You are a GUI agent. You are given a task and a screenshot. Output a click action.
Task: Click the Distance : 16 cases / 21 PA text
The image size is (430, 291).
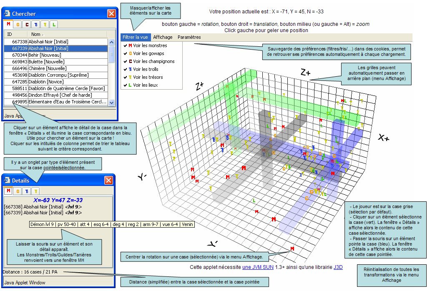(x=30, y=272)
